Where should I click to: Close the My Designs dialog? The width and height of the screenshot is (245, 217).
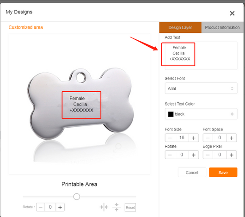[x=232, y=13]
